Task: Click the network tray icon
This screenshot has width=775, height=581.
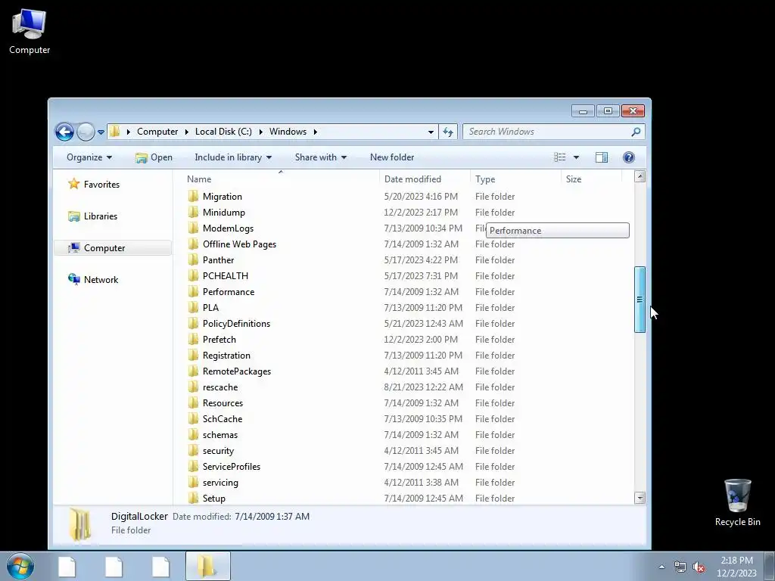Action: 680,567
